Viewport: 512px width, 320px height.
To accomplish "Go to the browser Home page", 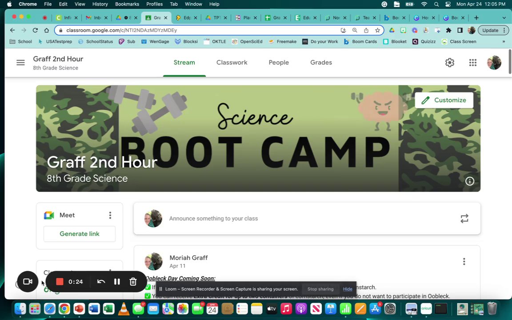I will point(46,30).
